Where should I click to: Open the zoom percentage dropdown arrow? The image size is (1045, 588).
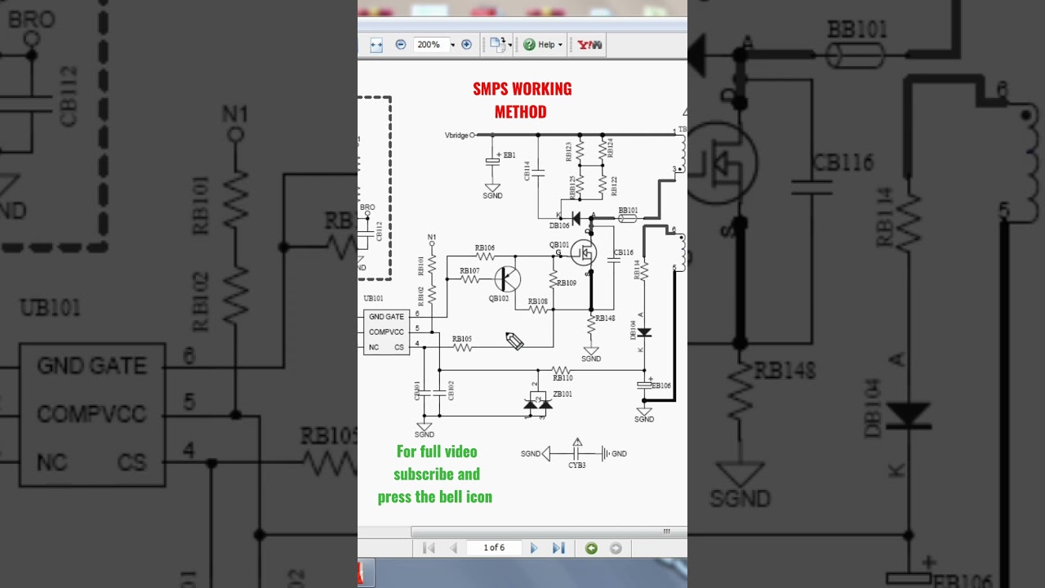452,45
